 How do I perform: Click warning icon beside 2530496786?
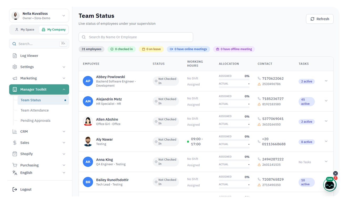[x=259, y=84]
